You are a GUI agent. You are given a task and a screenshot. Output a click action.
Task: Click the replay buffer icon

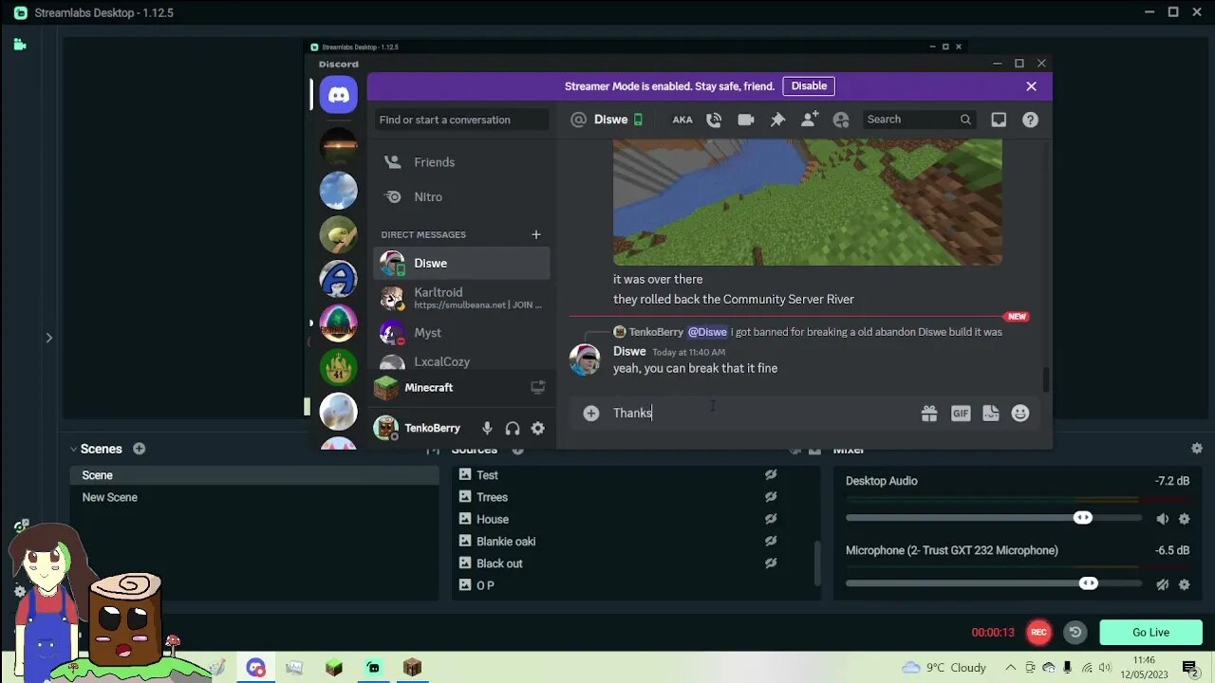point(1075,632)
